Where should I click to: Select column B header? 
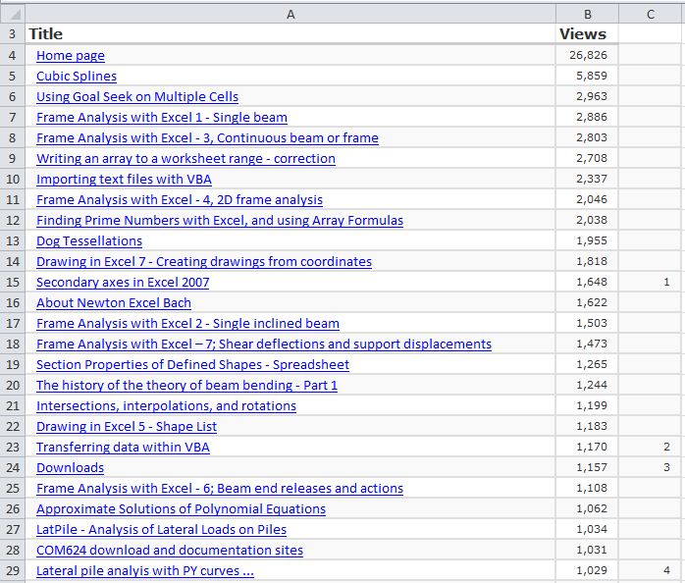(587, 13)
